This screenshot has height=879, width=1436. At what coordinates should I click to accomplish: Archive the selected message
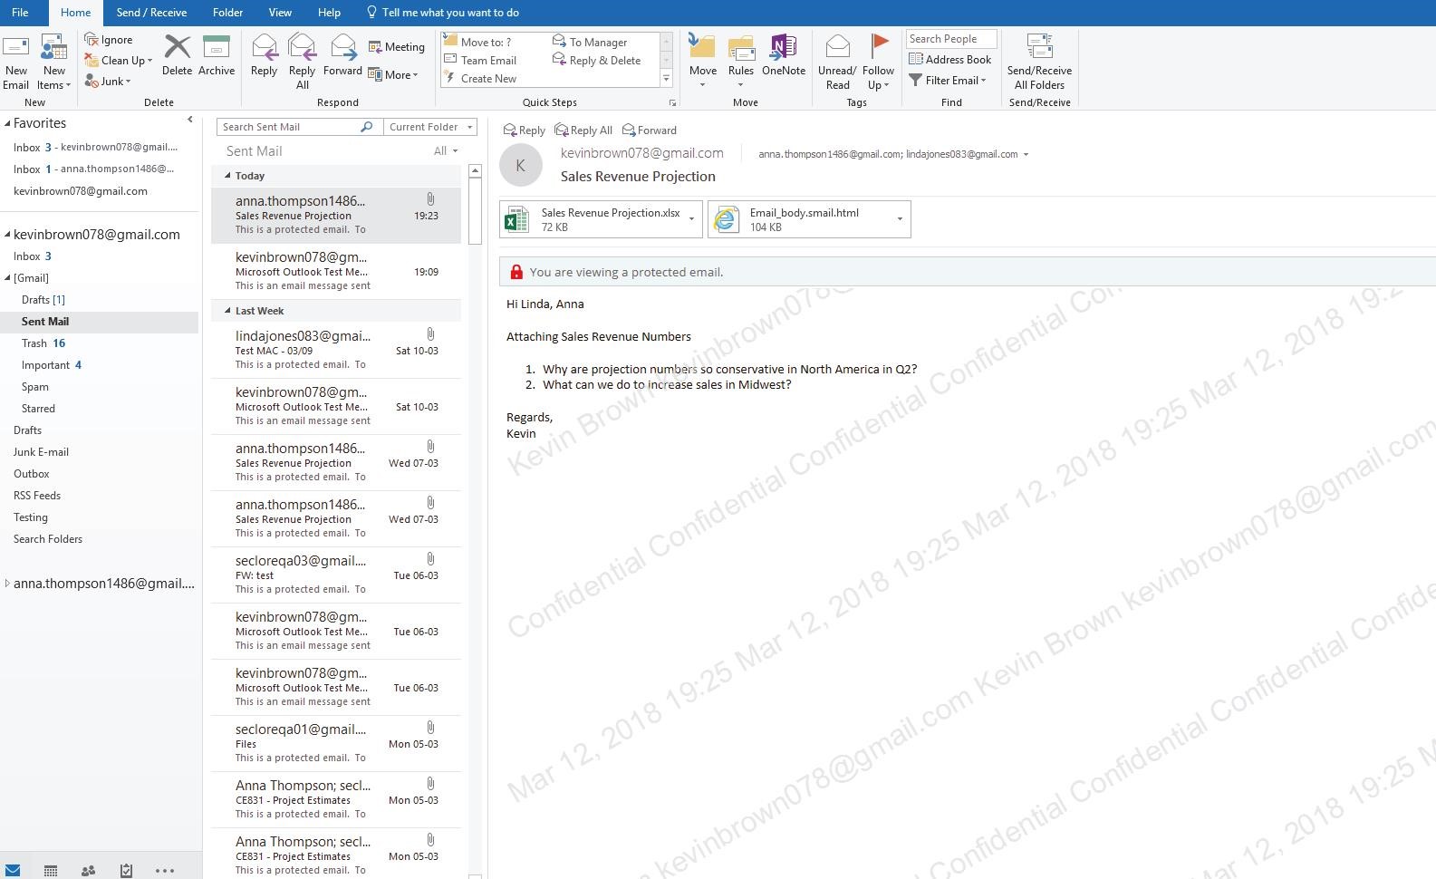[x=217, y=56]
